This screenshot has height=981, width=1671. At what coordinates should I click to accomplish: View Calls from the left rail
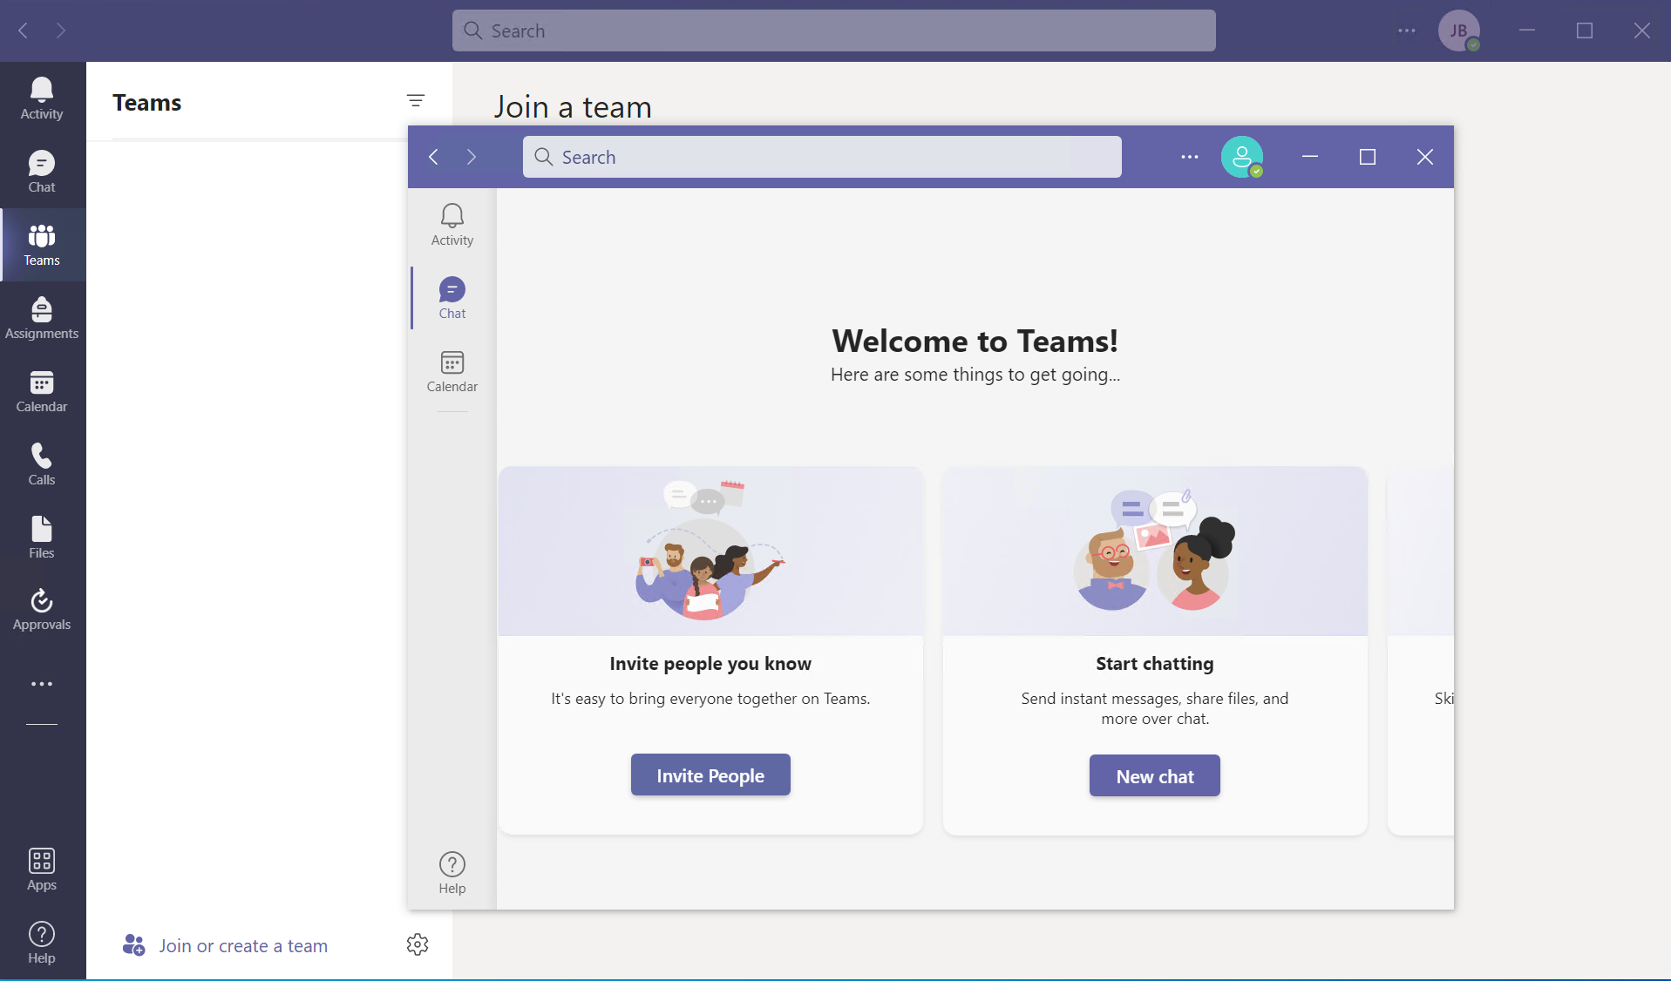(x=41, y=464)
